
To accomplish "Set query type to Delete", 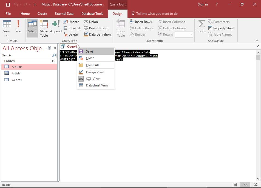I will coord(71,34).
